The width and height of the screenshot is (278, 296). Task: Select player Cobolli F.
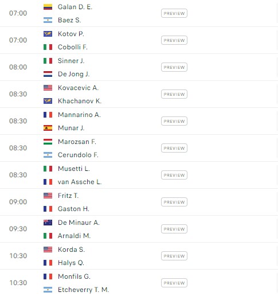click(x=73, y=47)
